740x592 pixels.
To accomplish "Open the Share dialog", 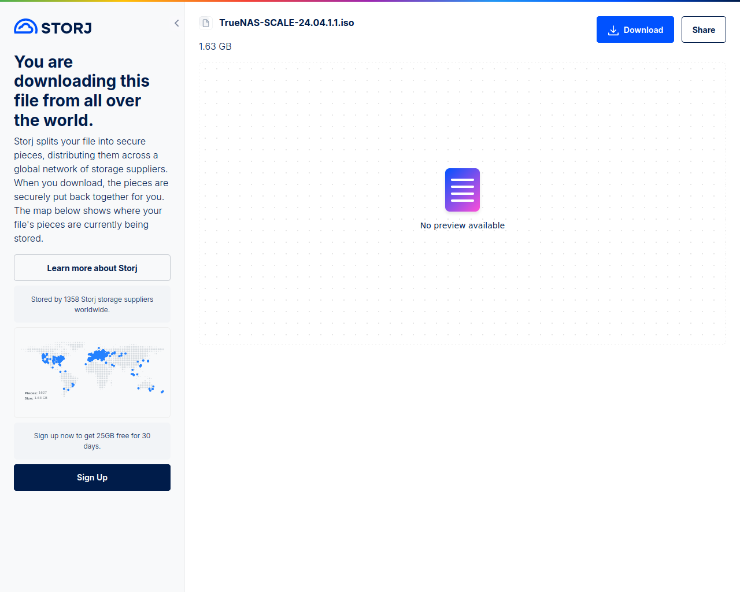I will click(704, 29).
